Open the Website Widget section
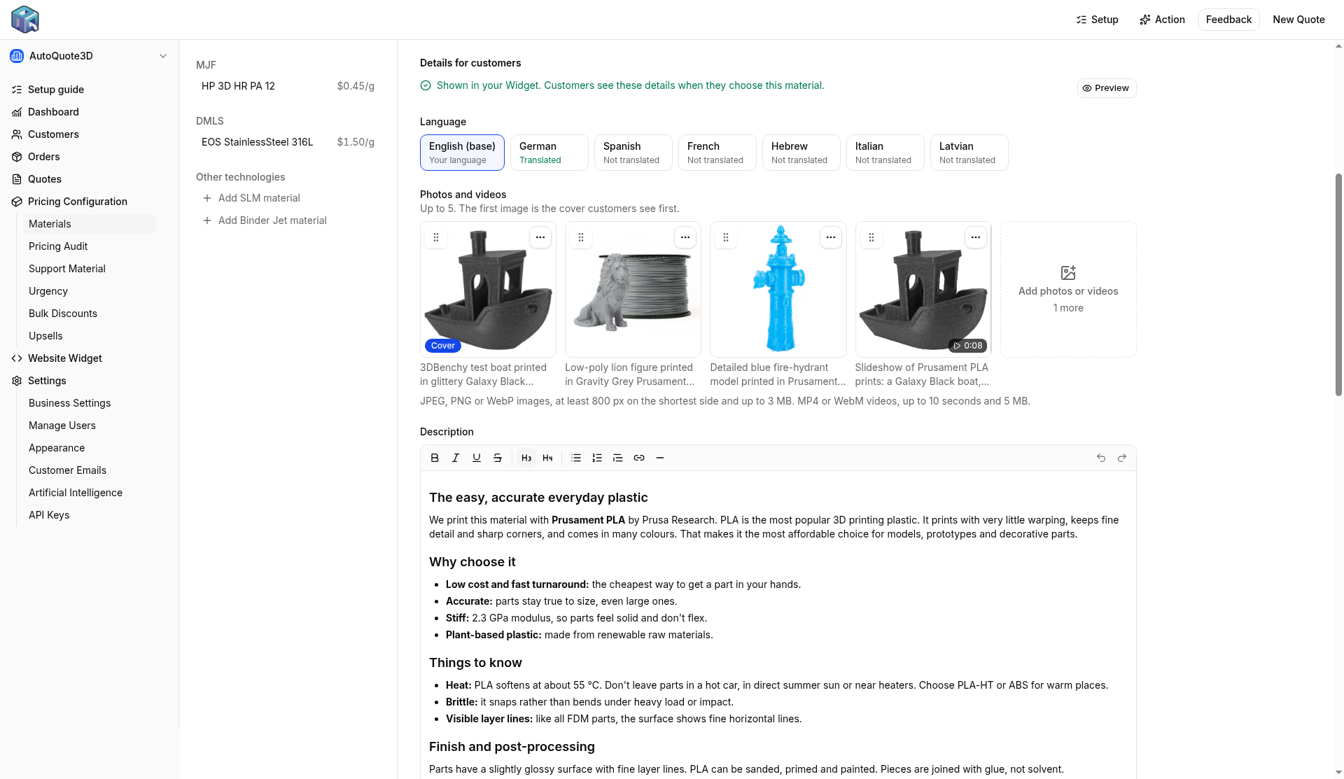Image resolution: width=1344 pixels, height=779 pixels. point(65,358)
